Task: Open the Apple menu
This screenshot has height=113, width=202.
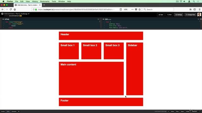Action: click(x=3, y=1)
